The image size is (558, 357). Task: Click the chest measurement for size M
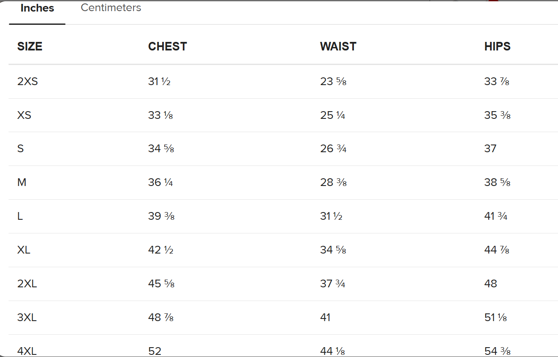[x=160, y=183]
